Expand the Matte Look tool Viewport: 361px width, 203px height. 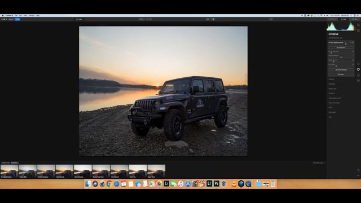(x=332, y=89)
